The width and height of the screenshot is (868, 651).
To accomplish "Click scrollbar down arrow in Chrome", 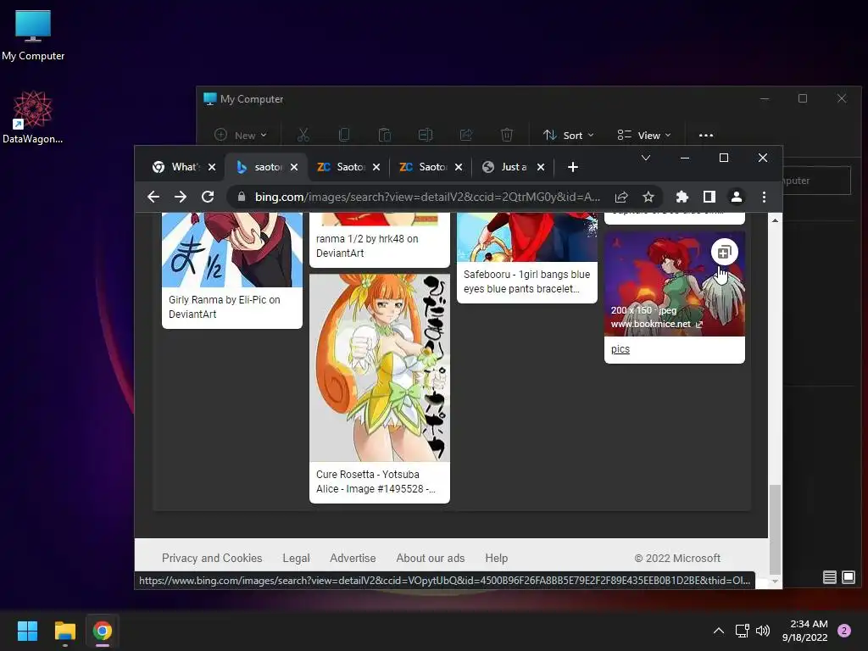I will (775, 581).
